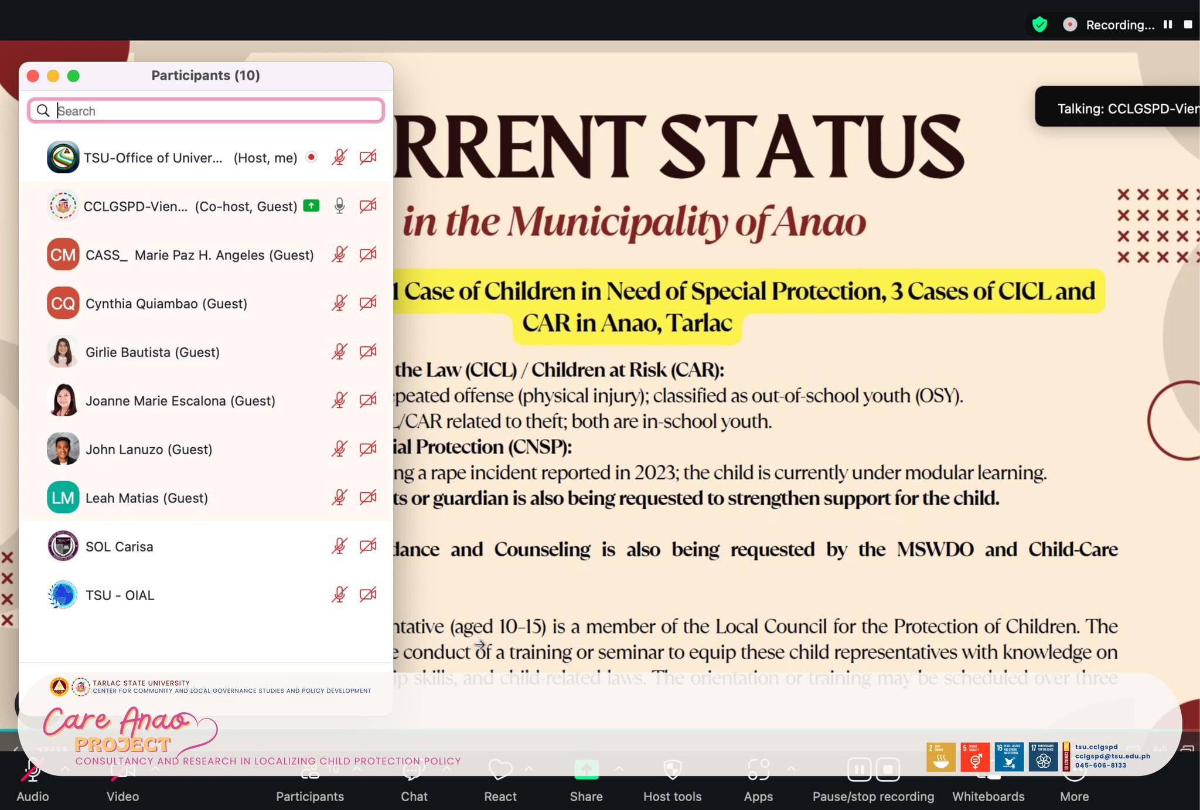
Task: Click muted microphone icon for Leah Matias
Action: 339,498
